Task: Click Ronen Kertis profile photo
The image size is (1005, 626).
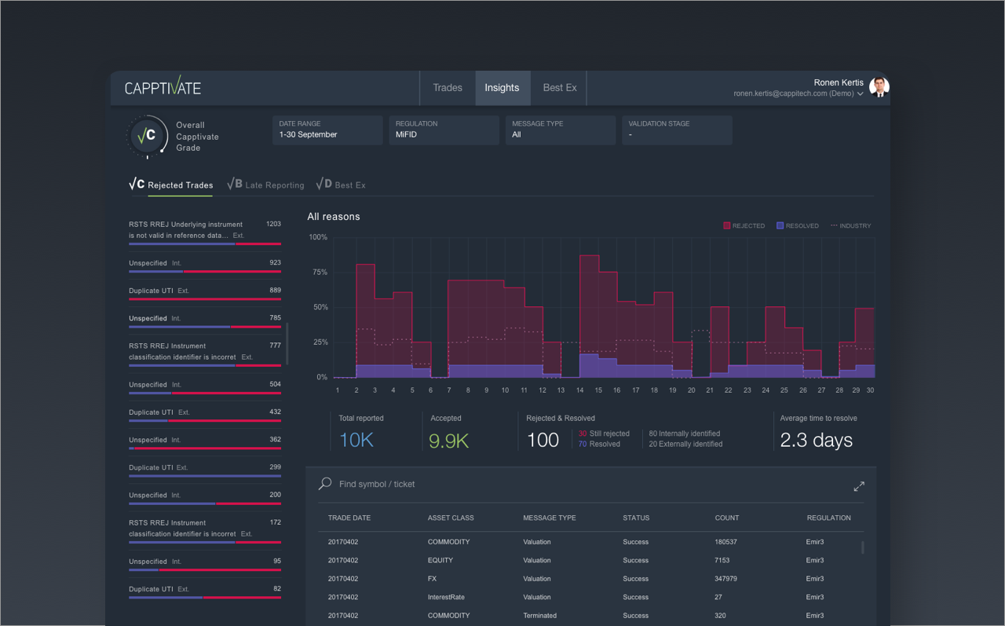Action: pos(879,87)
